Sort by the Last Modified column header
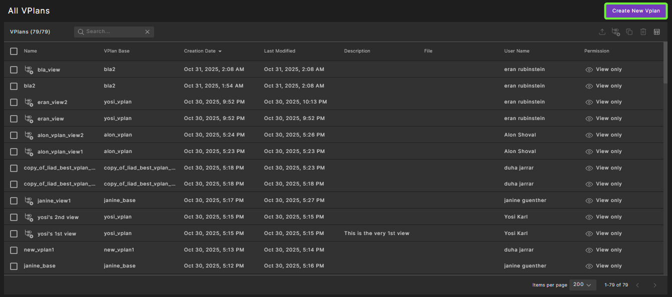This screenshot has width=672, height=297. point(279,51)
